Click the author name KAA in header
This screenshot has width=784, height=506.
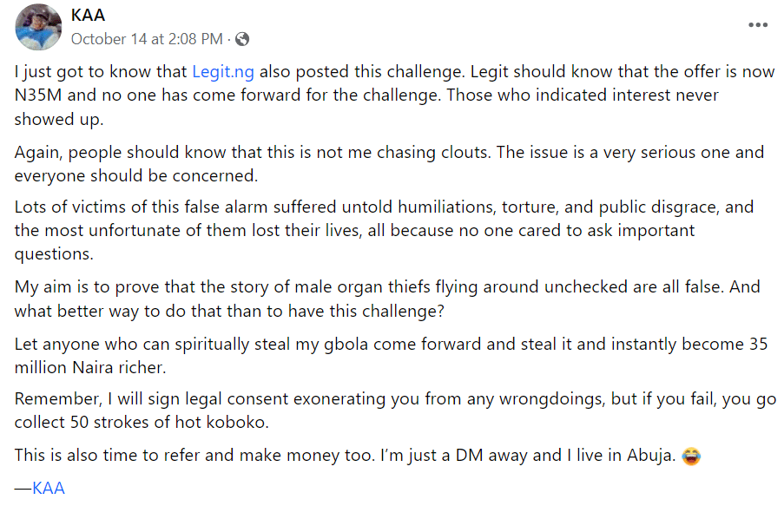89,16
